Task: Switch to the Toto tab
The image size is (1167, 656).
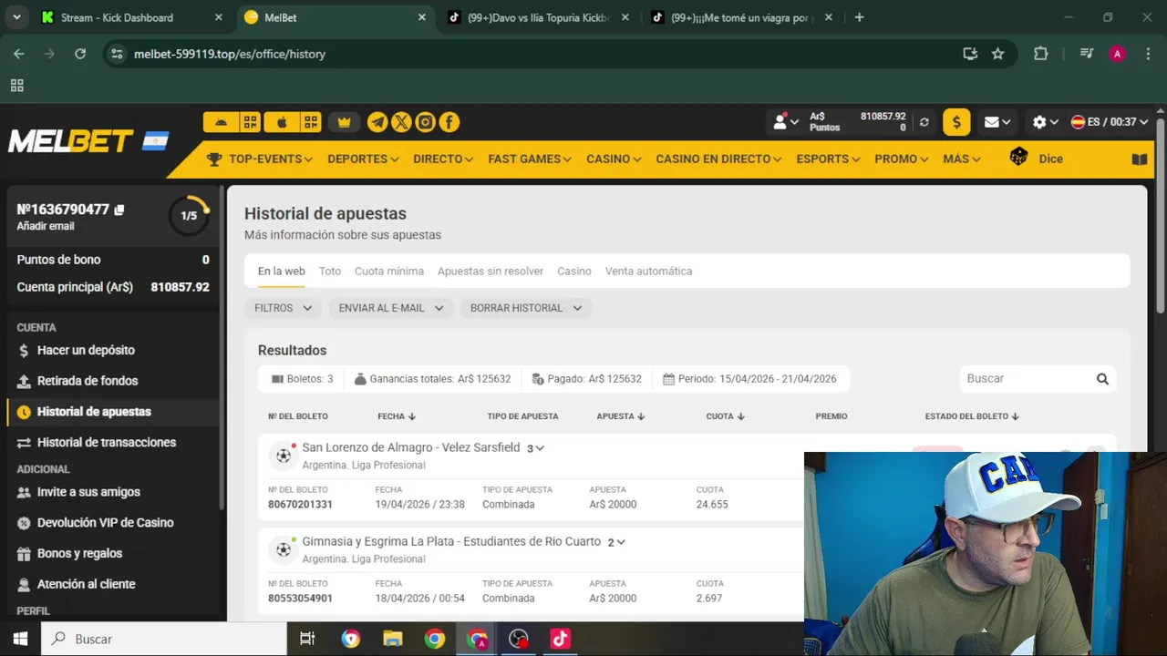Action: click(x=330, y=271)
